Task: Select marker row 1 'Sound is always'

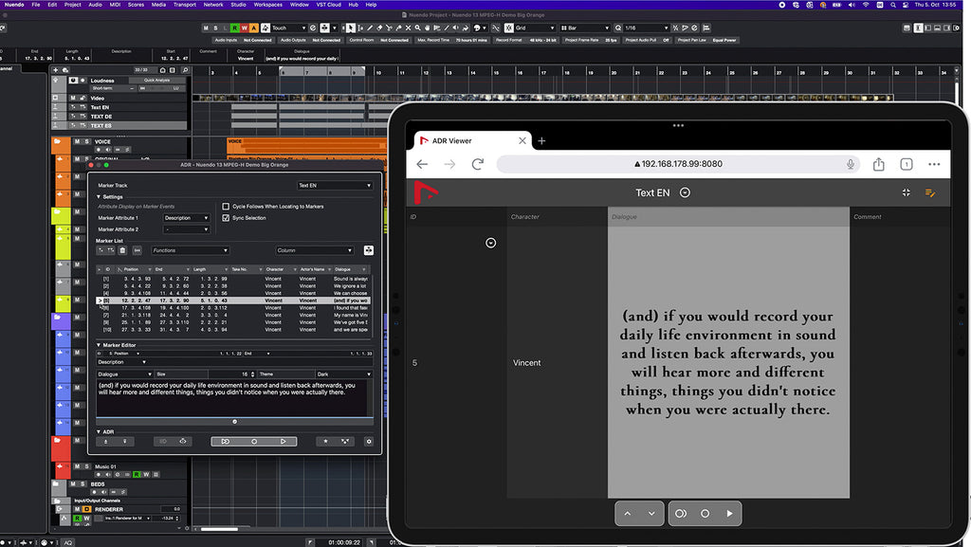Action: click(x=234, y=279)
